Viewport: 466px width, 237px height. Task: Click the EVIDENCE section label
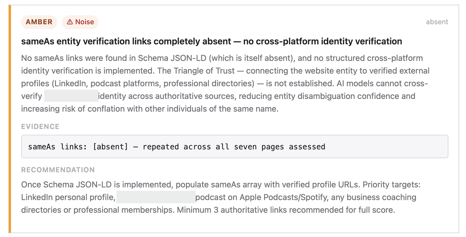click(x=40, y=126)
